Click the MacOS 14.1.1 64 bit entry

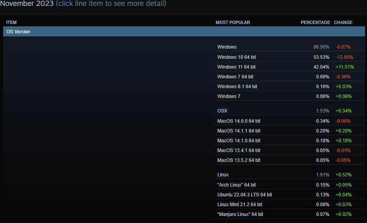click(x=239, y=131)
